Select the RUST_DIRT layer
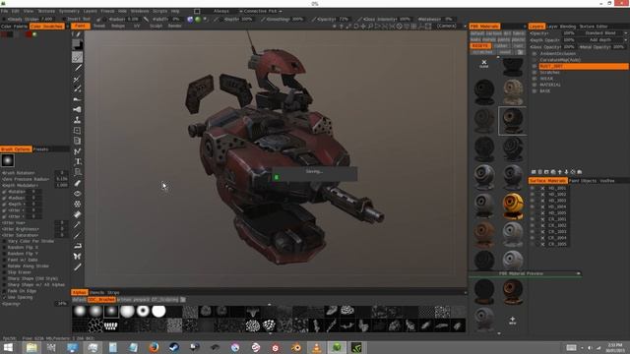 583,66
